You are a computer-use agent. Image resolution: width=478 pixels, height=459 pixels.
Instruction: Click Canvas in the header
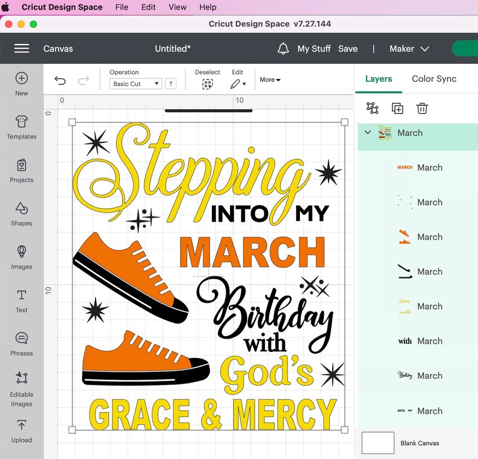[58, 49]
